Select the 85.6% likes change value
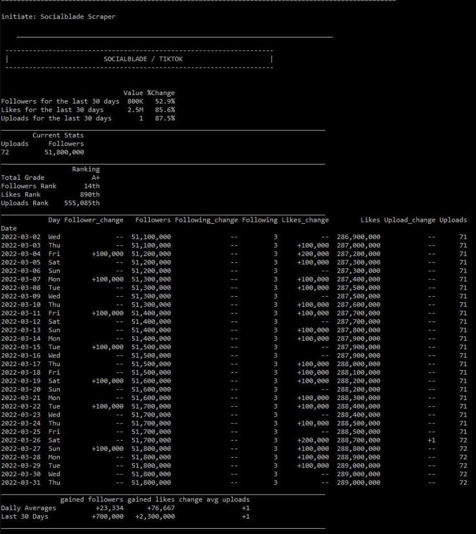Screen dimensions: 476x534 click(x=165, y=110)
